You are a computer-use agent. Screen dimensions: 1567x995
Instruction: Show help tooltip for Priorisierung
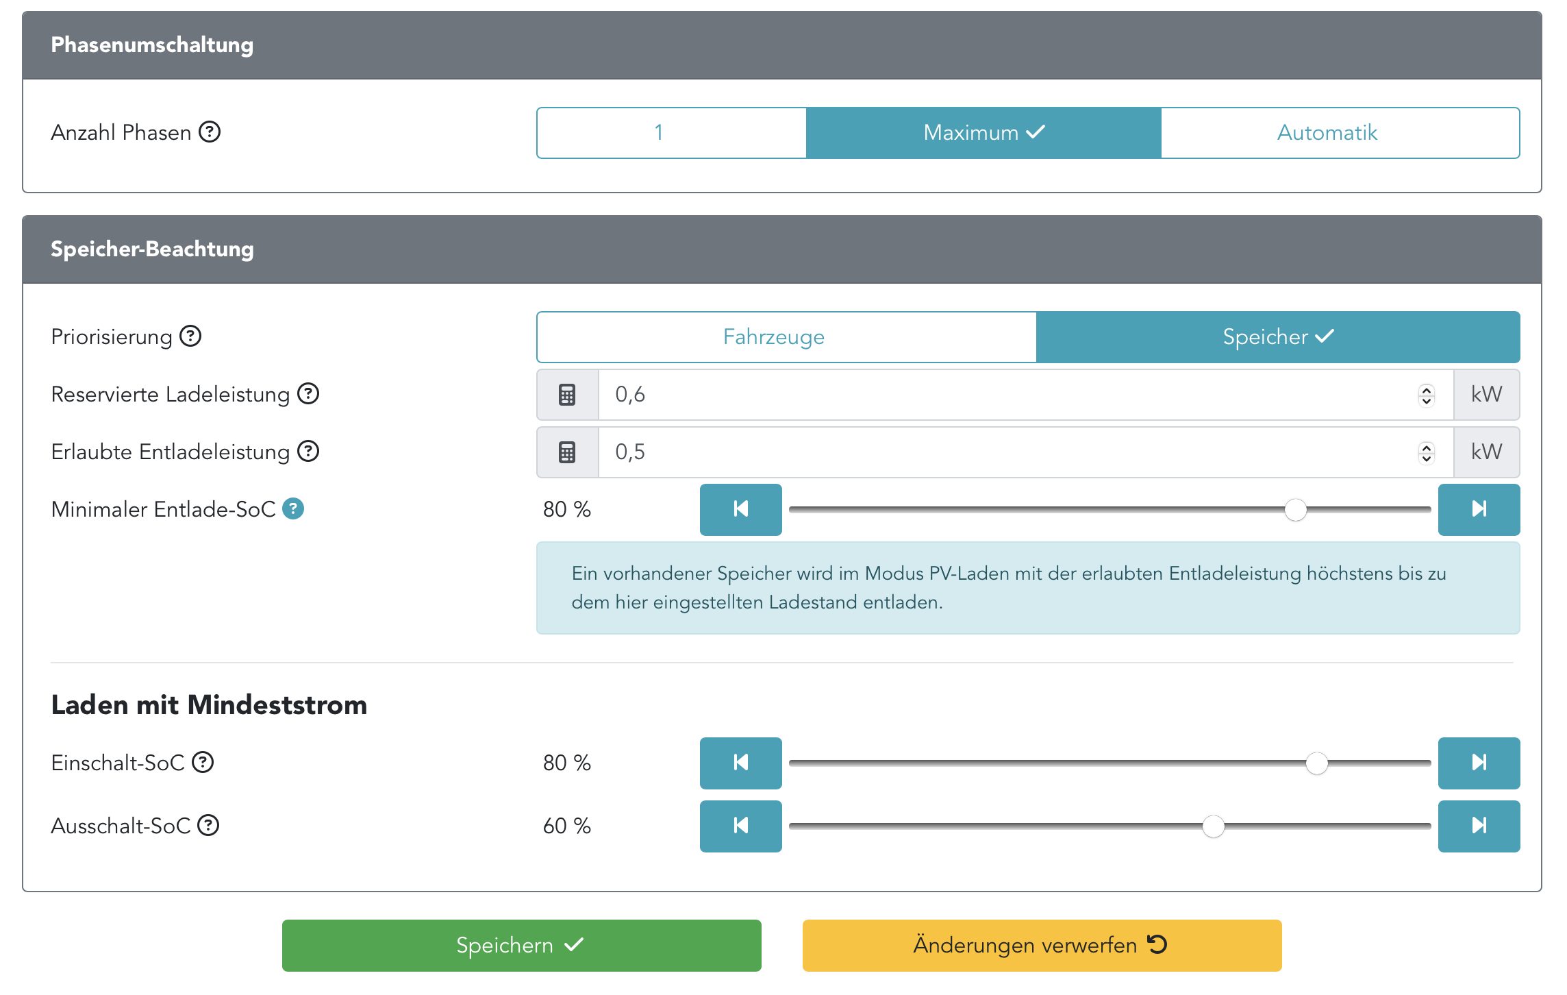pos(190,336)
